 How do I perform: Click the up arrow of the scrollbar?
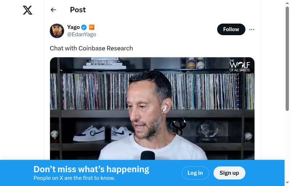pyautogui.click(x=287, y=3)
